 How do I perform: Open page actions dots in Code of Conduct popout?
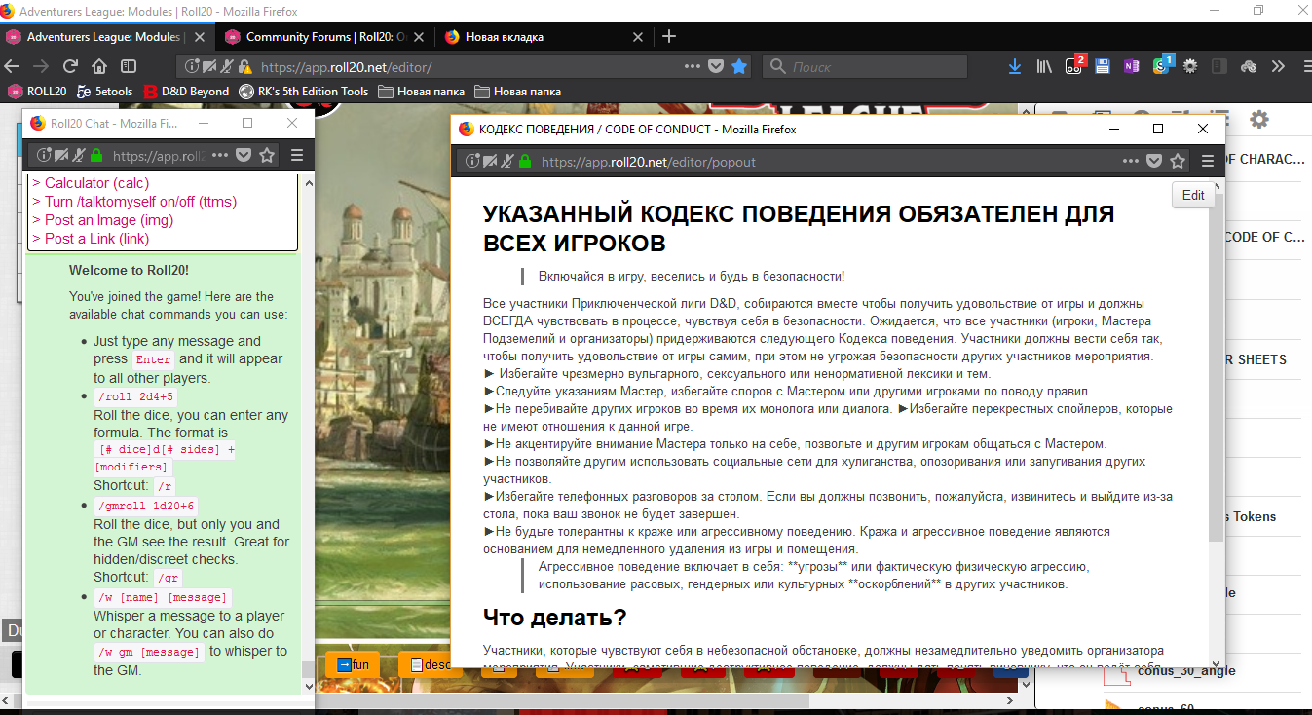[1131, 162]
